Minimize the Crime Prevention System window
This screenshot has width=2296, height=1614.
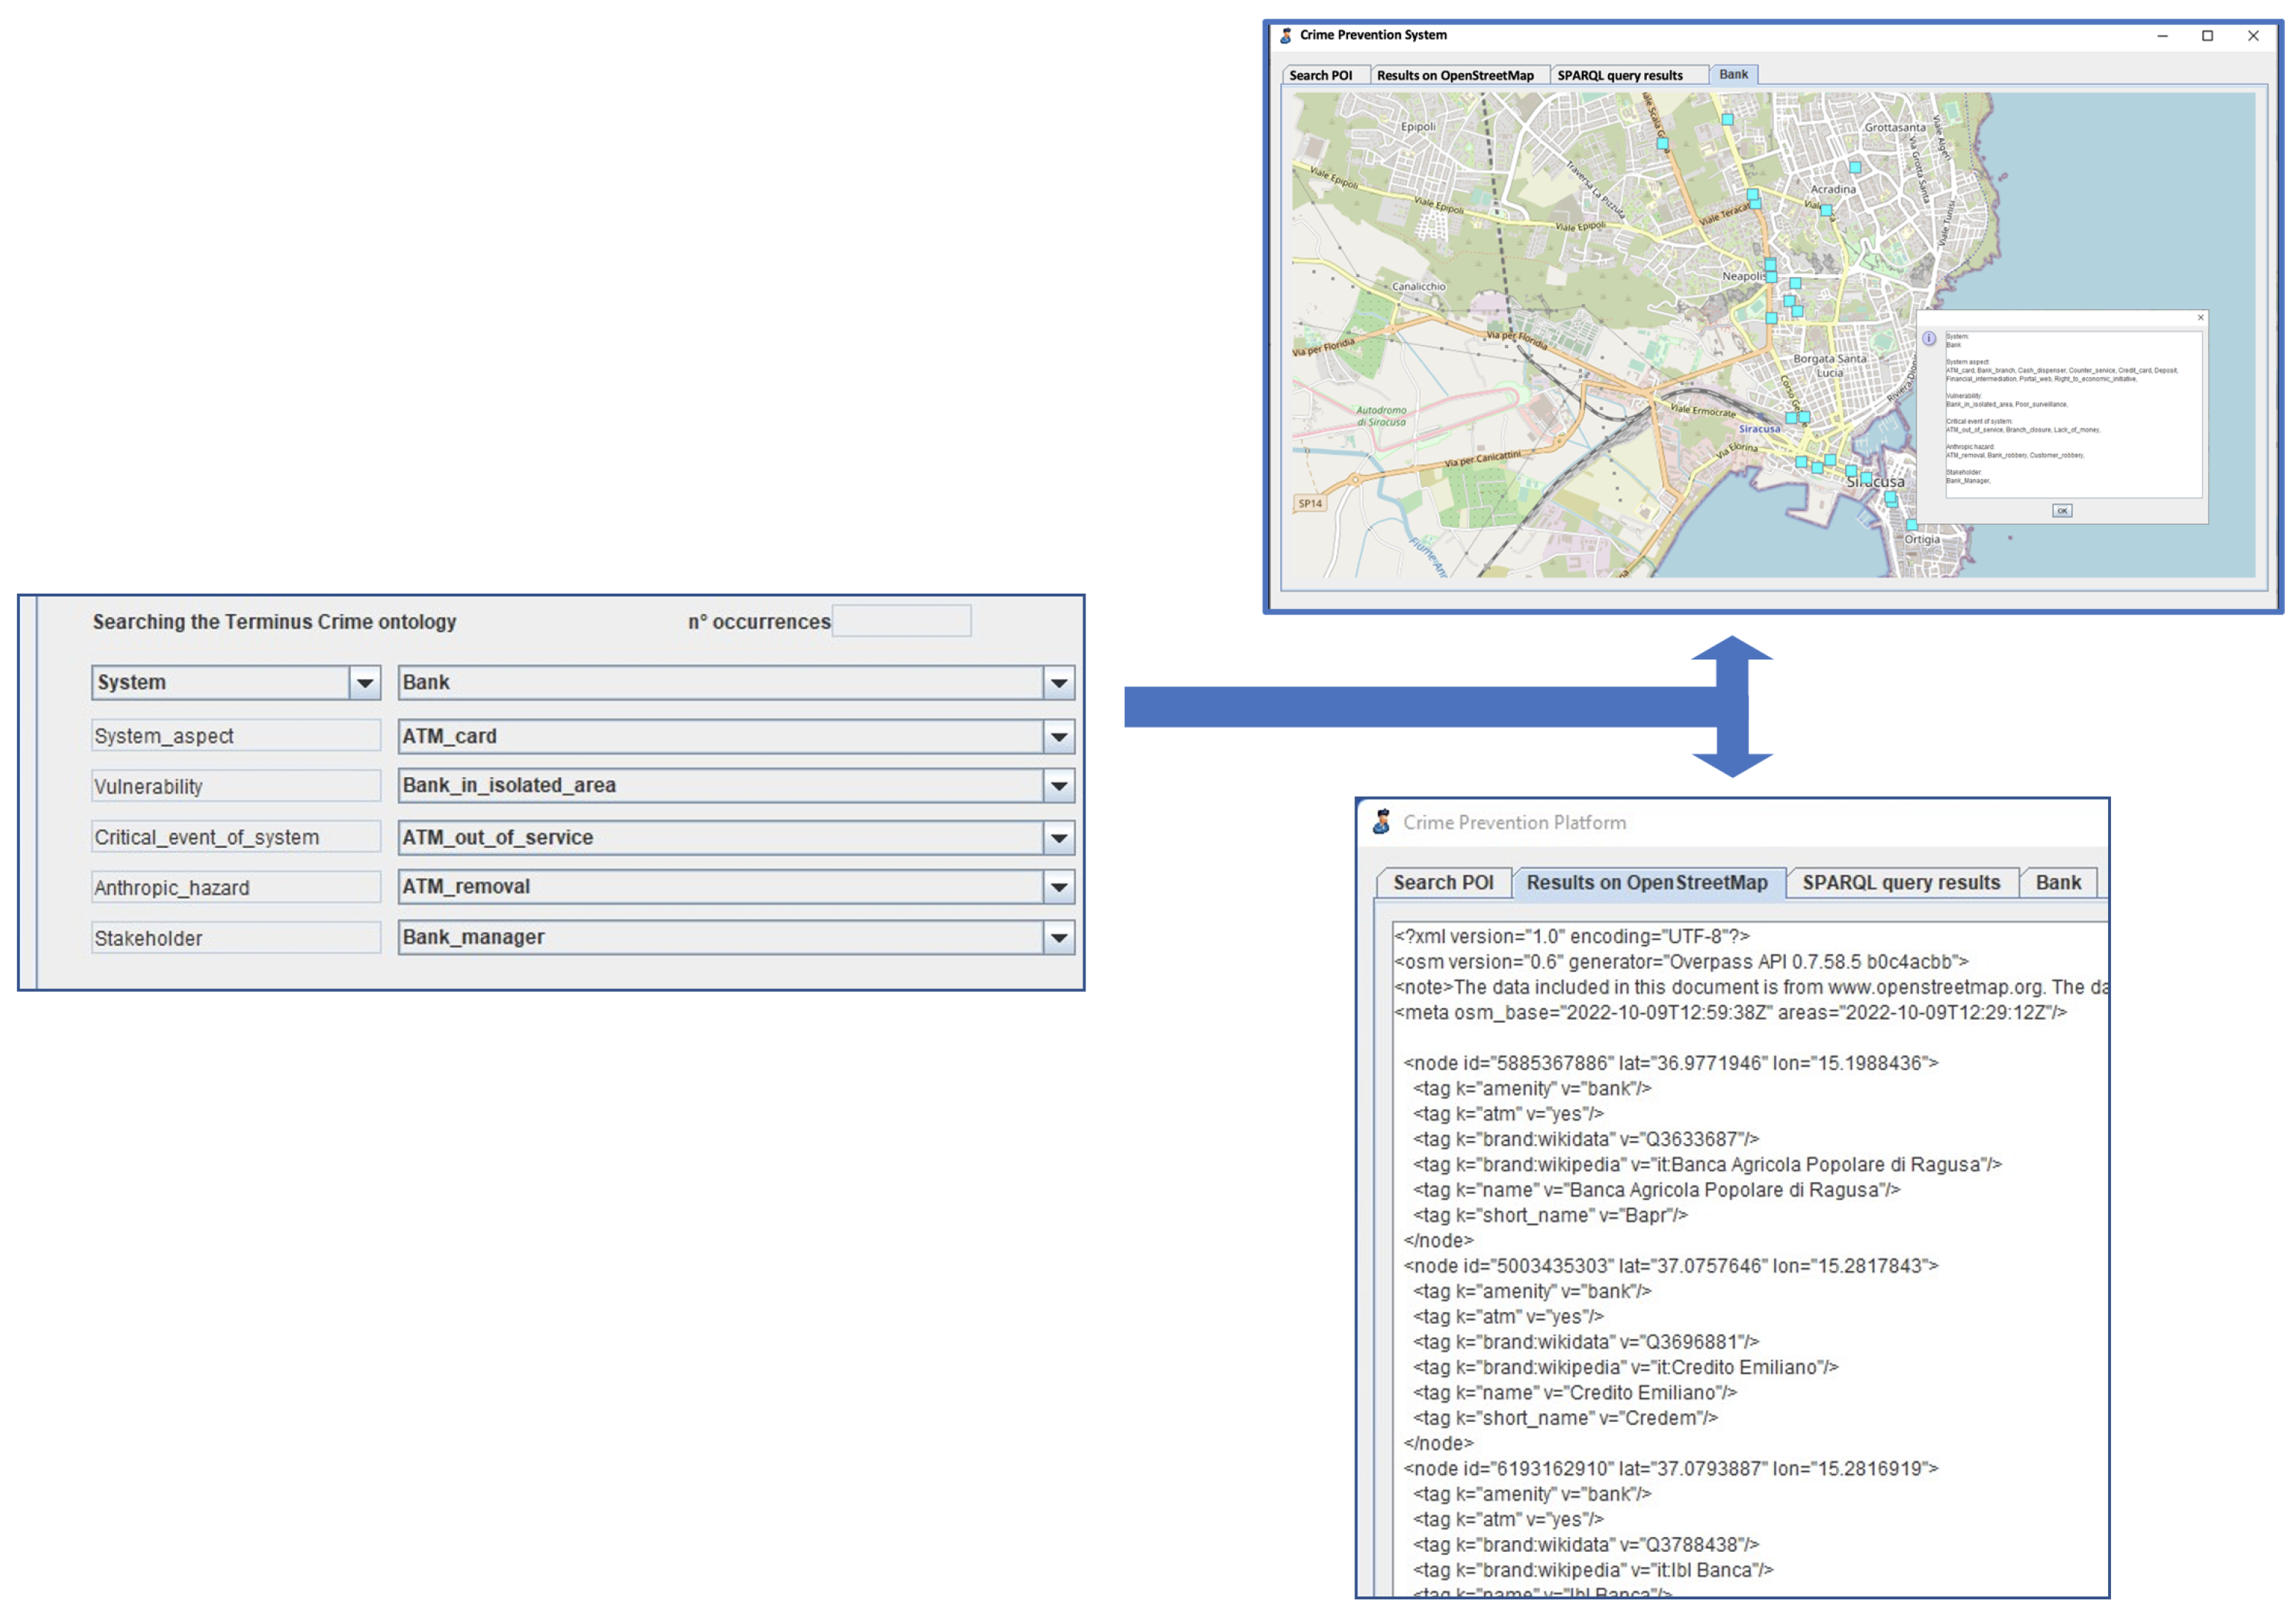[2162, 35]
